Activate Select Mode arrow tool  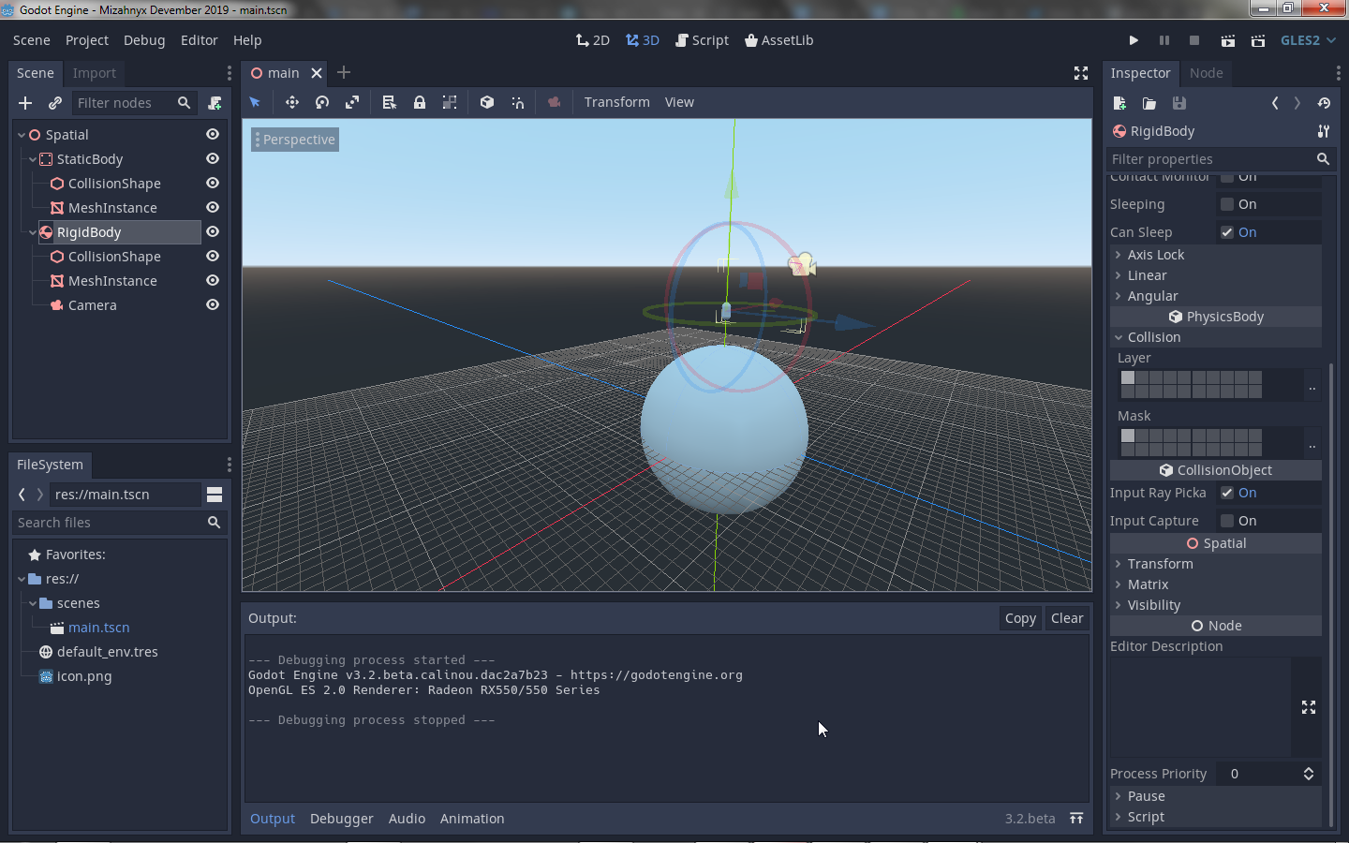(255, 102)
